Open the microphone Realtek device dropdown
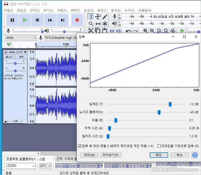This screenshot has width=201, height=175. pos(61,38)
